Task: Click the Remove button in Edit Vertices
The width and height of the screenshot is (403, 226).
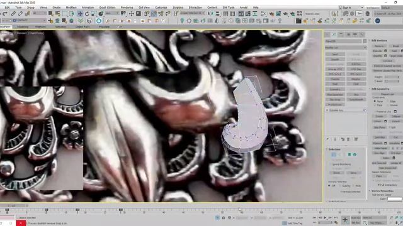Action: click(x=379, y=46)
